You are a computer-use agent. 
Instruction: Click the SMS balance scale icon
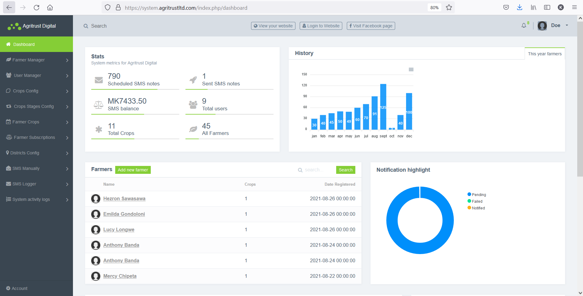(x=98, y=105)
